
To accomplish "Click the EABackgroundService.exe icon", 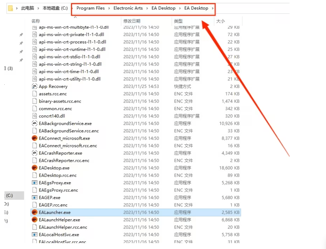I will pos(35,124).
